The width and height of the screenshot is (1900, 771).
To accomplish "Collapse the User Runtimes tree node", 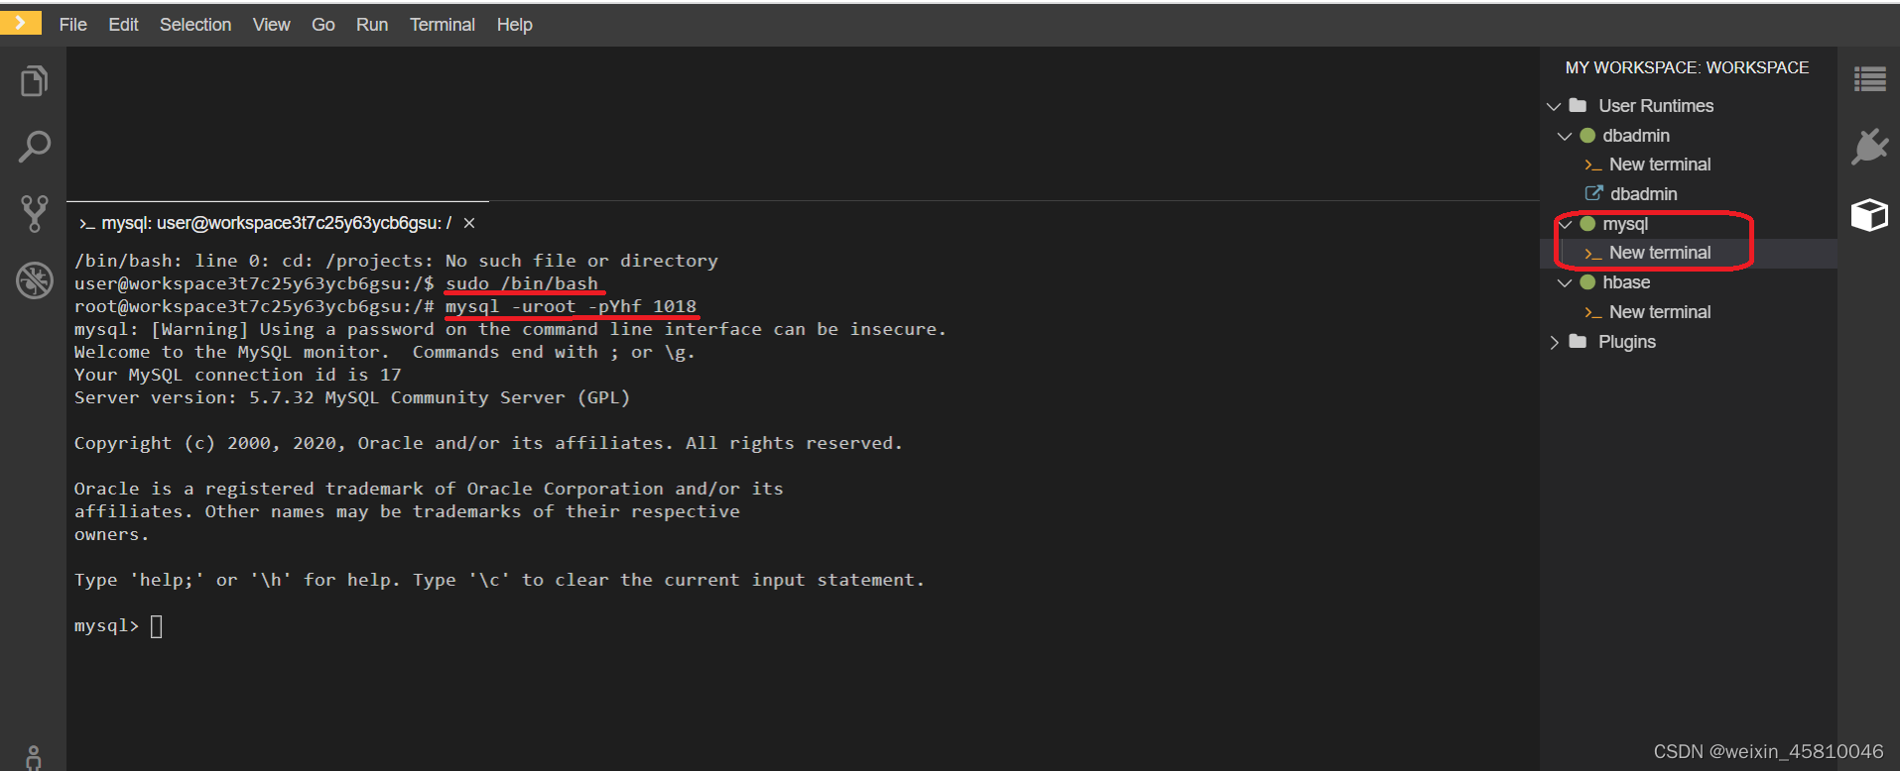I will point(1554,106).
